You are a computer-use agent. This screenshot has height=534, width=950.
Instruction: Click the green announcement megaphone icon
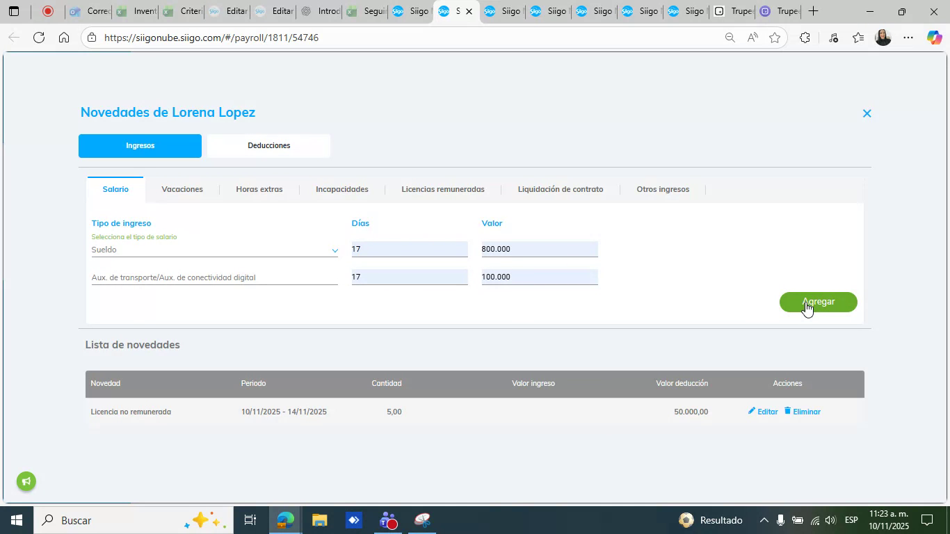(x=26, y=481)
